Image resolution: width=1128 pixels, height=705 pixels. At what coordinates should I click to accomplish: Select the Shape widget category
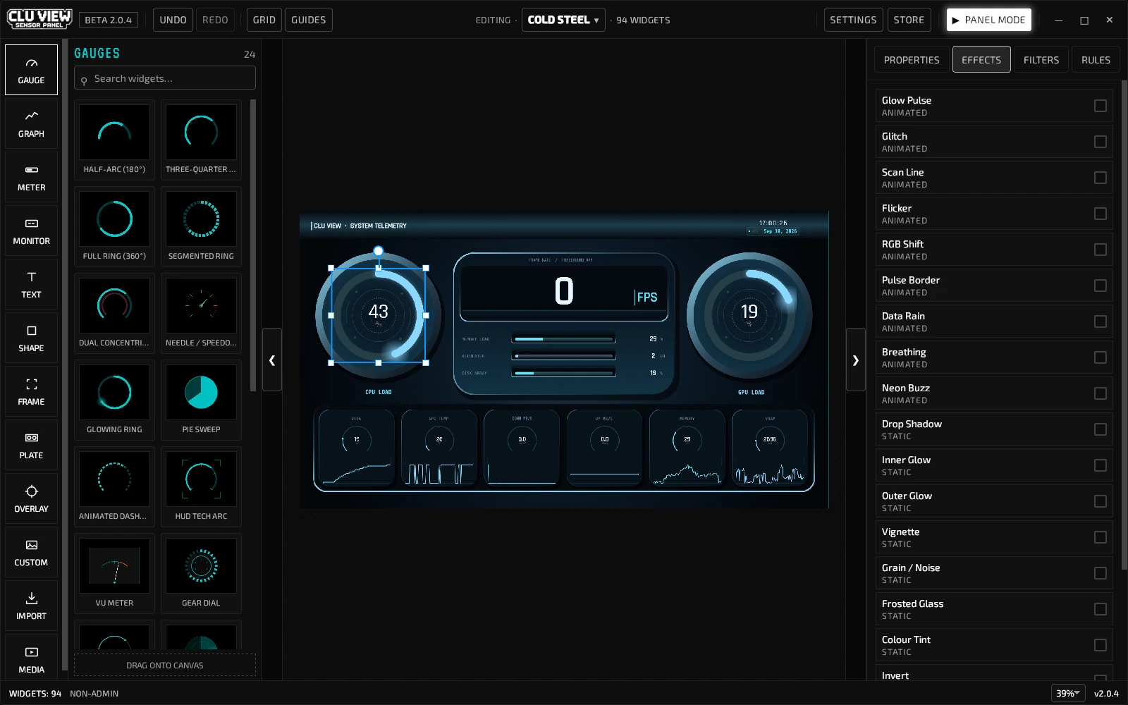coord(31,338)
